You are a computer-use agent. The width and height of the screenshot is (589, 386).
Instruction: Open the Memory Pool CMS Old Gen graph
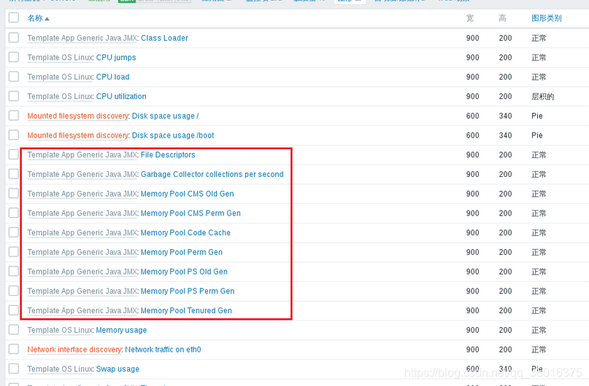click(x=187, y=194)
